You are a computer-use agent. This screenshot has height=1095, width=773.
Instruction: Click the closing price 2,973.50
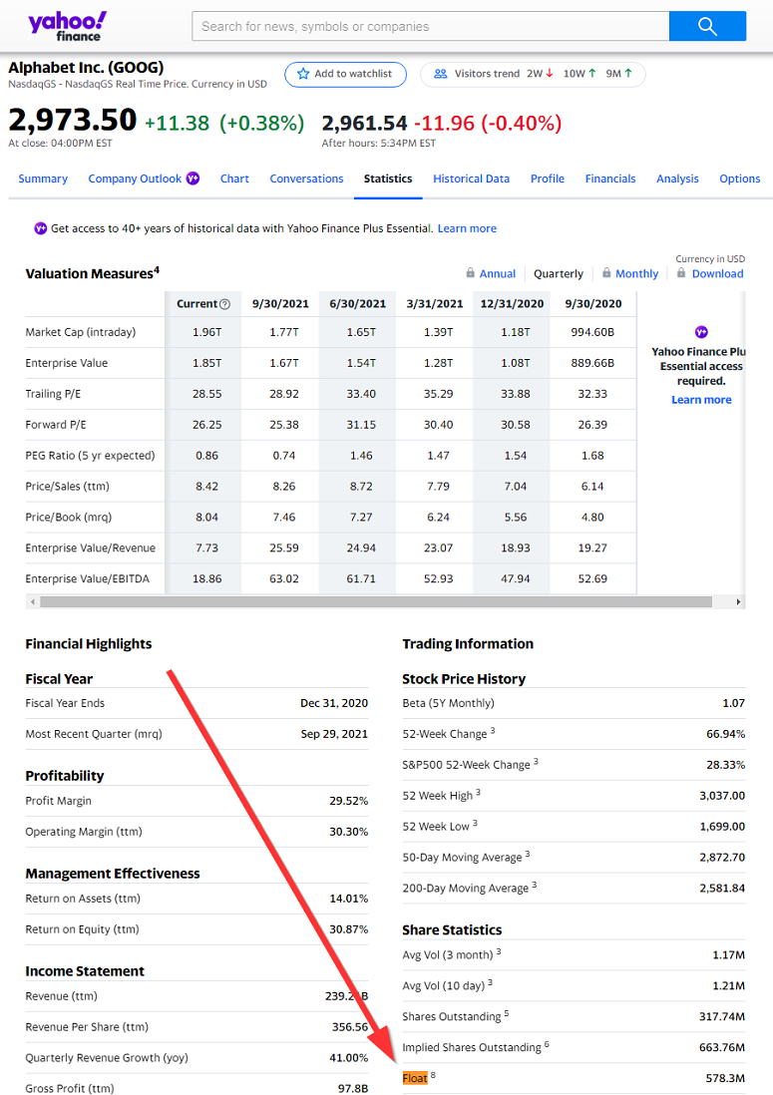[72, 120]
